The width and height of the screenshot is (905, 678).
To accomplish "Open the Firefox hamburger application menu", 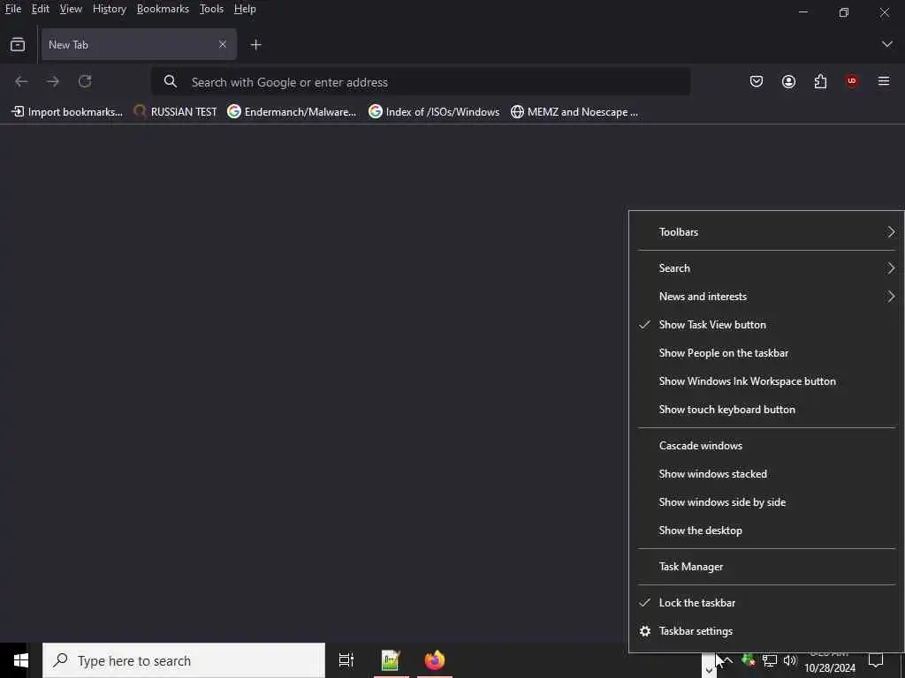I will point(884,82).
